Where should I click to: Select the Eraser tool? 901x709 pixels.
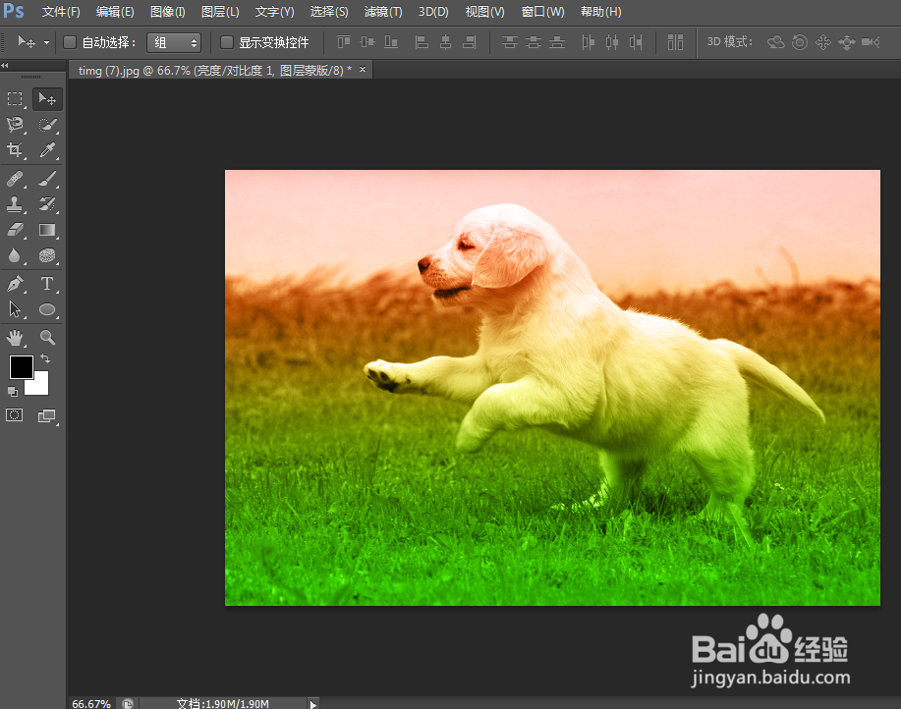pyautogui.click(x=15, y=230)
